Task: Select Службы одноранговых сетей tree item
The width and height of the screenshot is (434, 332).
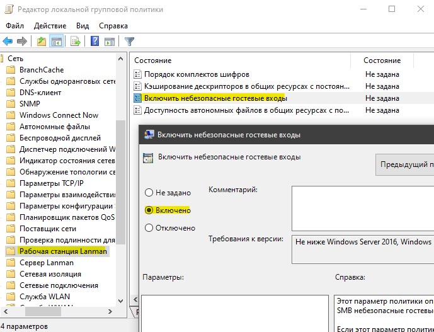Action: click(67, 81)
